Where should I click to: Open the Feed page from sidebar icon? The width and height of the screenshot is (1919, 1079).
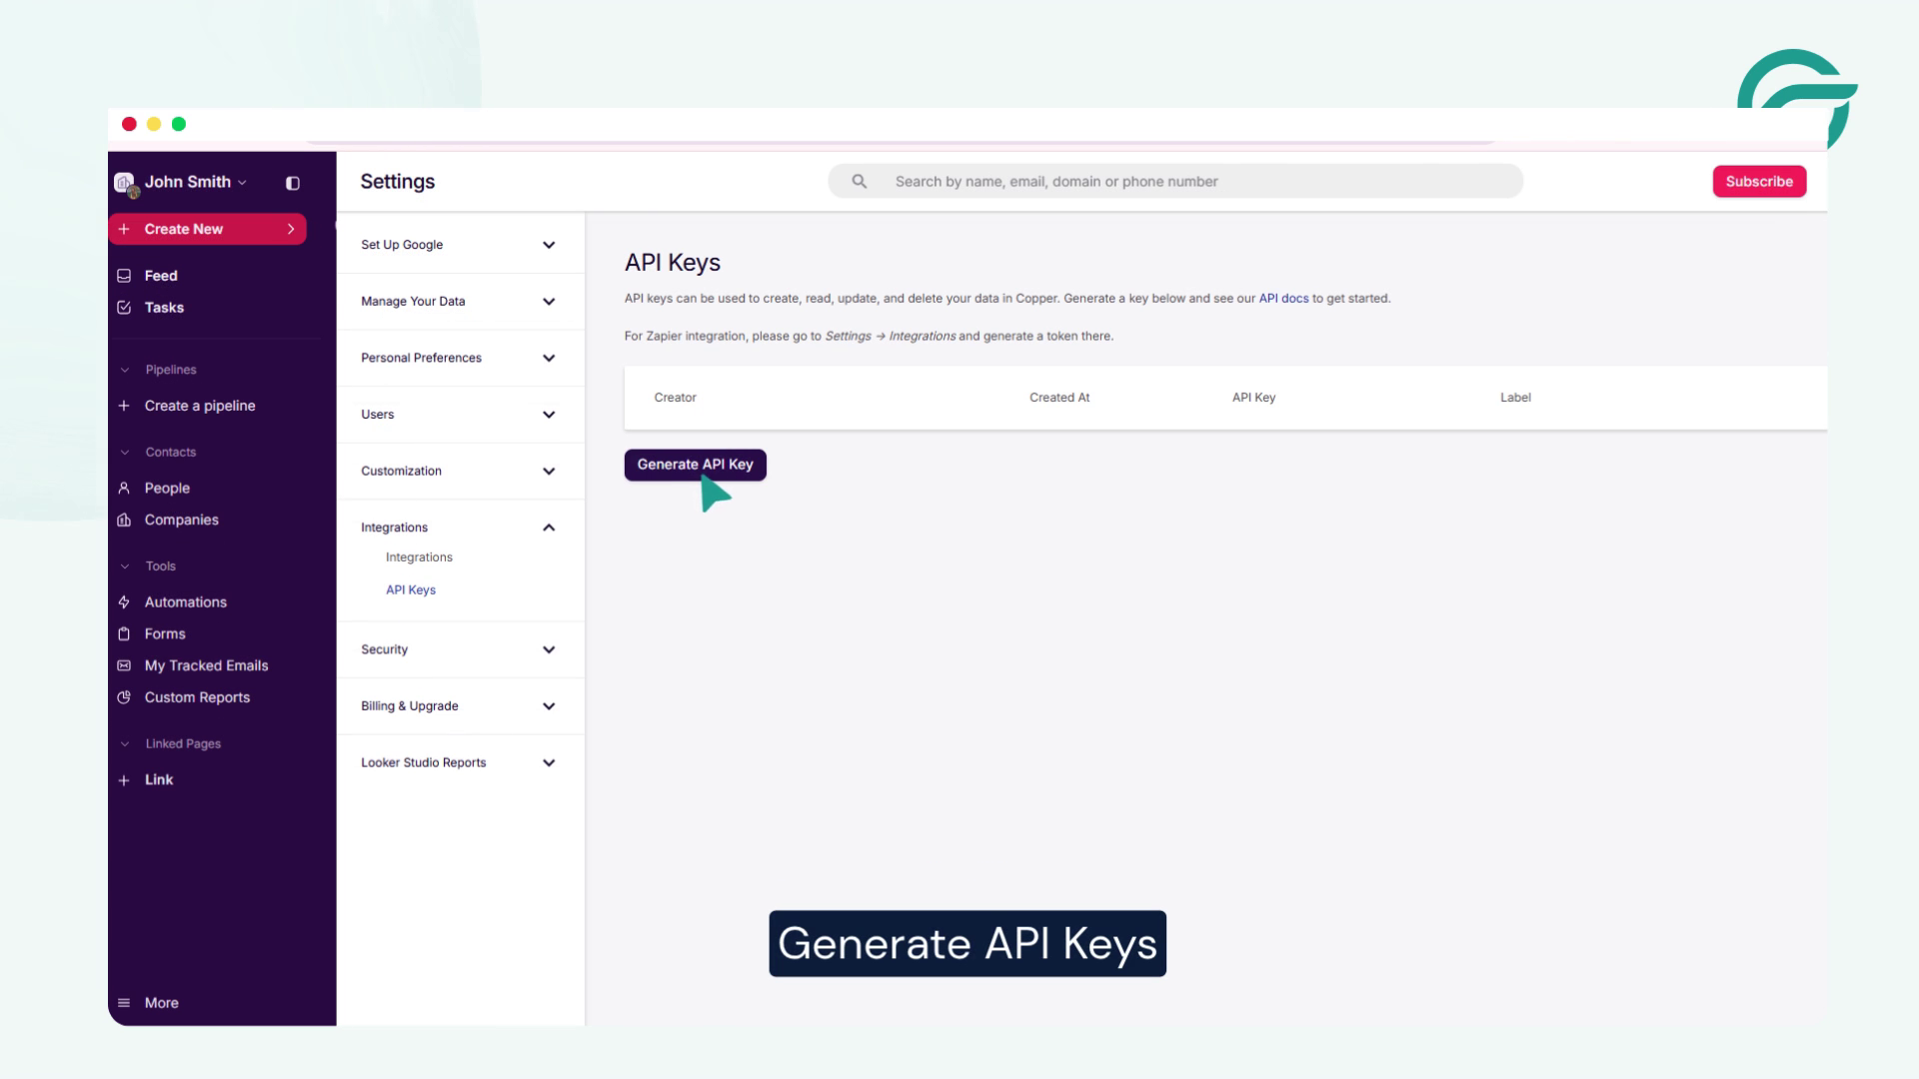tap(124, 276)
